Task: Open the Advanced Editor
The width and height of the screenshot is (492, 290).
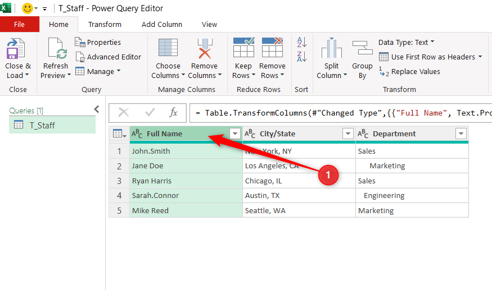Action: (109, 57)
